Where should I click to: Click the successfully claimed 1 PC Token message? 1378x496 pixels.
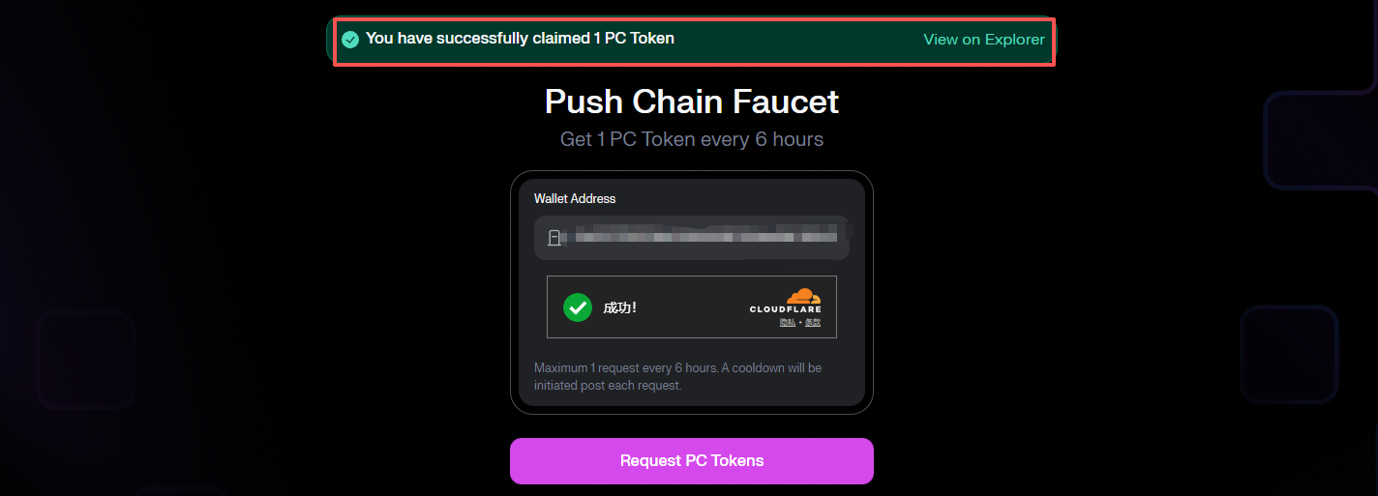(x=520, y=39)
